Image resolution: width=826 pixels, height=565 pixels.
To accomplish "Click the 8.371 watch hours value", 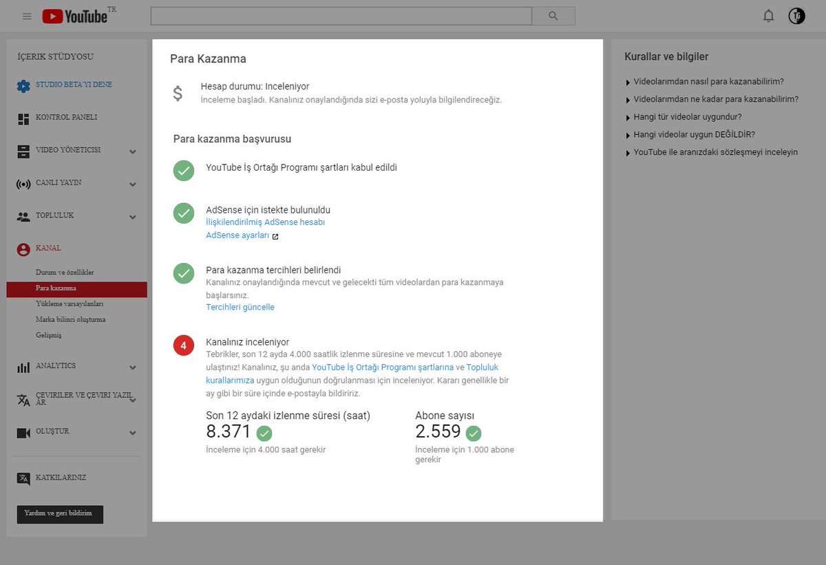I will point(229,432).
